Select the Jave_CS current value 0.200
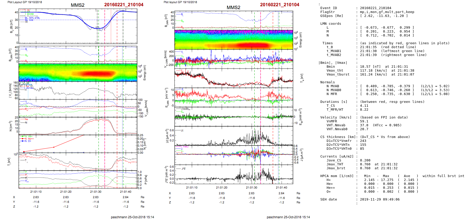471x219 pixels. click(x=365, y=160)
